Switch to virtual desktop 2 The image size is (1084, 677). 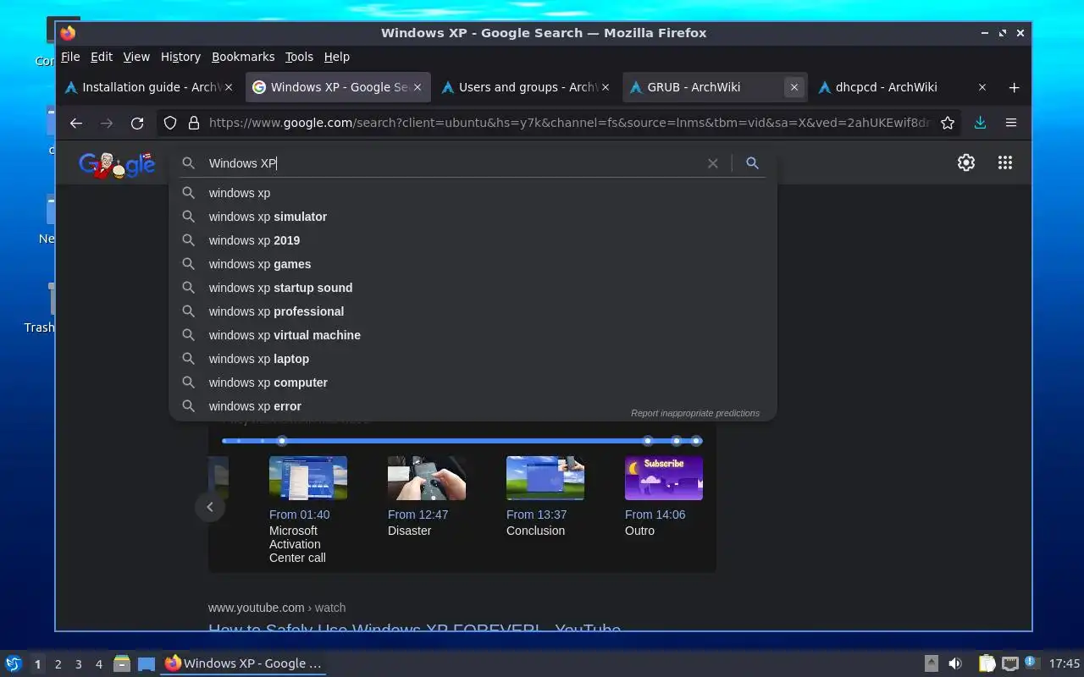(x=58, y=664)
